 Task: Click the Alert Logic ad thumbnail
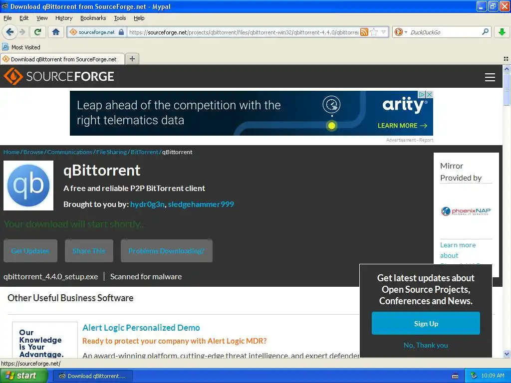(x=44, y=340)
